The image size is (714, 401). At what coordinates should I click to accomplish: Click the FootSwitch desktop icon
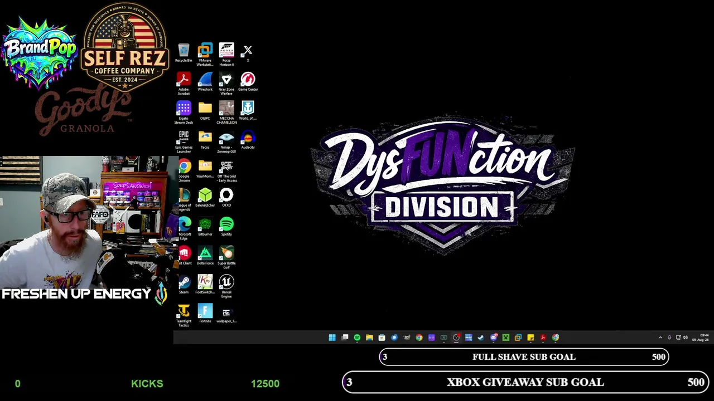point(205,285)
